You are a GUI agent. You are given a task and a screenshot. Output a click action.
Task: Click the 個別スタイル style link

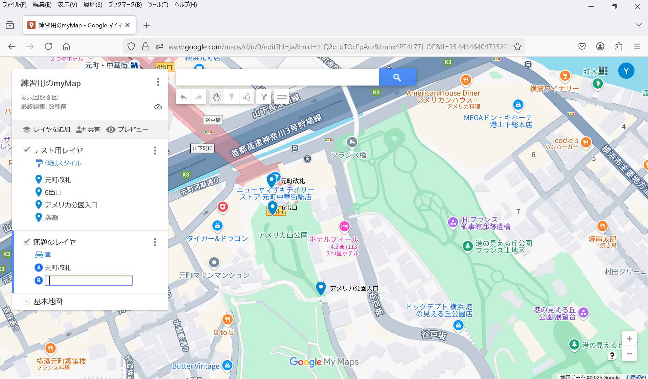[x=63, y=163]
